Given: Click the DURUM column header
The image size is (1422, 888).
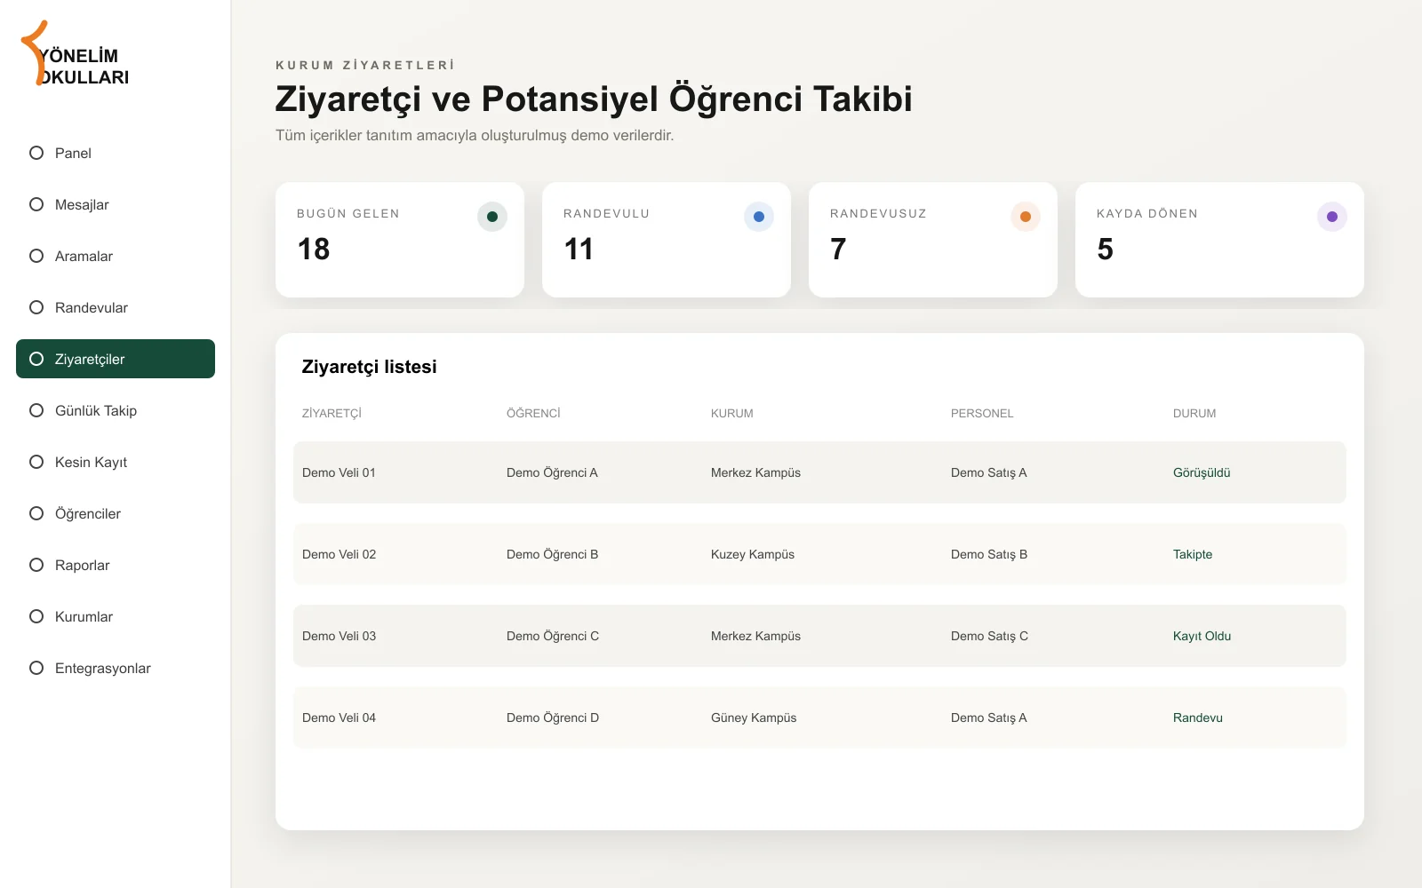Looking at the screenshot, I should (1194, 413).
